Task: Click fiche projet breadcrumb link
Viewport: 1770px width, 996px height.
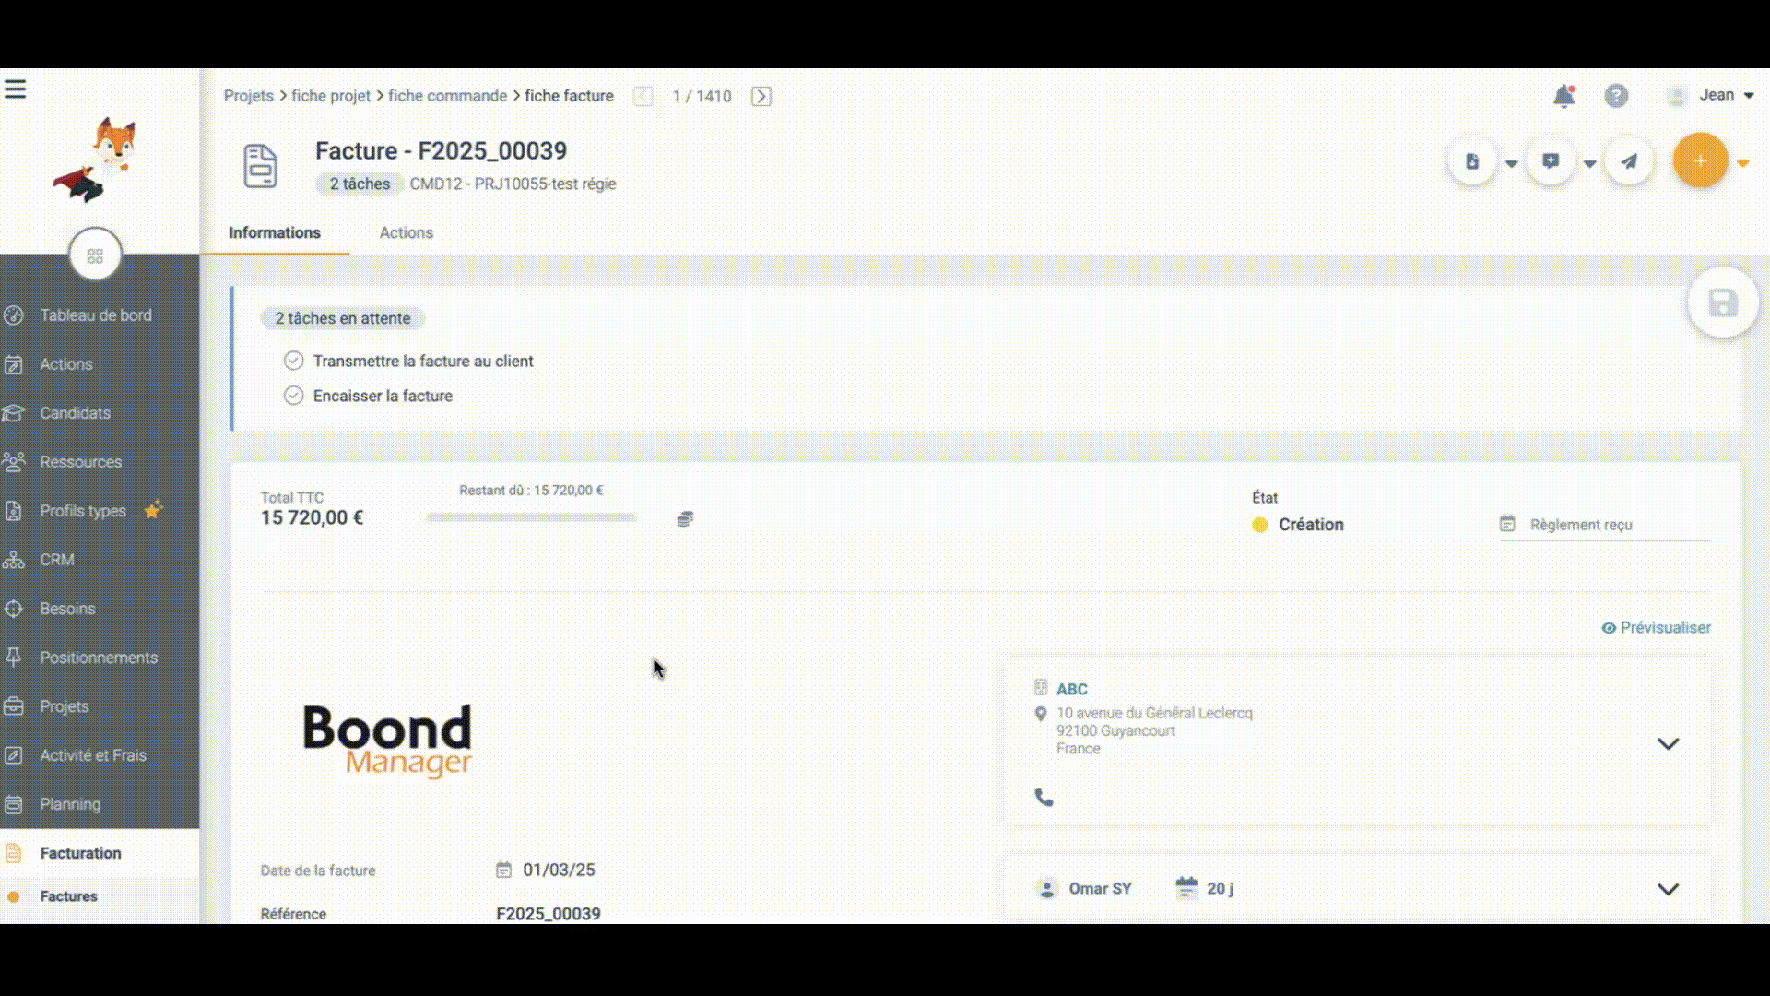Action: pos(331,96)
